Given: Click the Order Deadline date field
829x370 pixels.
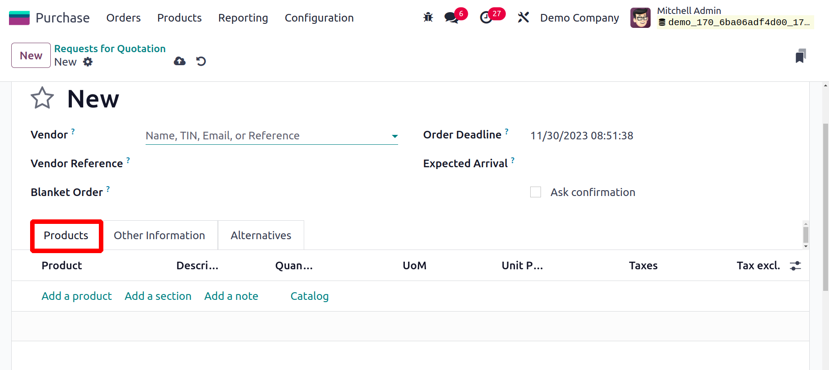Looking at the screenshot, I should click(x=582, y=136).
